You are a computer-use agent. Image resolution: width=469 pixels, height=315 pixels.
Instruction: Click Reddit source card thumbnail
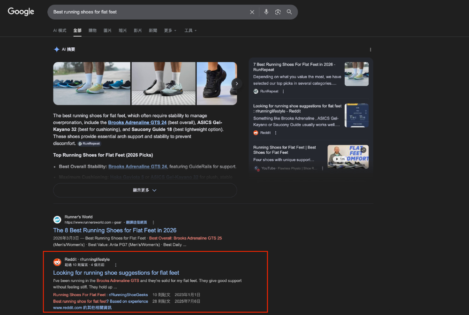(x=356, y=115)
